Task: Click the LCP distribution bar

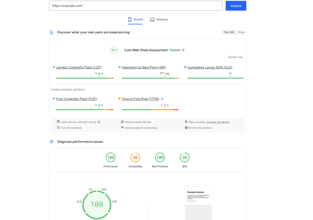Action: click(85, 78)
